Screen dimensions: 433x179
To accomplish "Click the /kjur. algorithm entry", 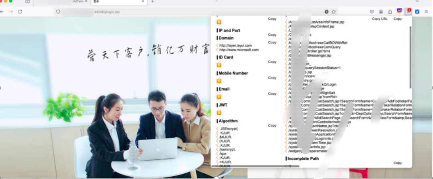I will (224, 154).
